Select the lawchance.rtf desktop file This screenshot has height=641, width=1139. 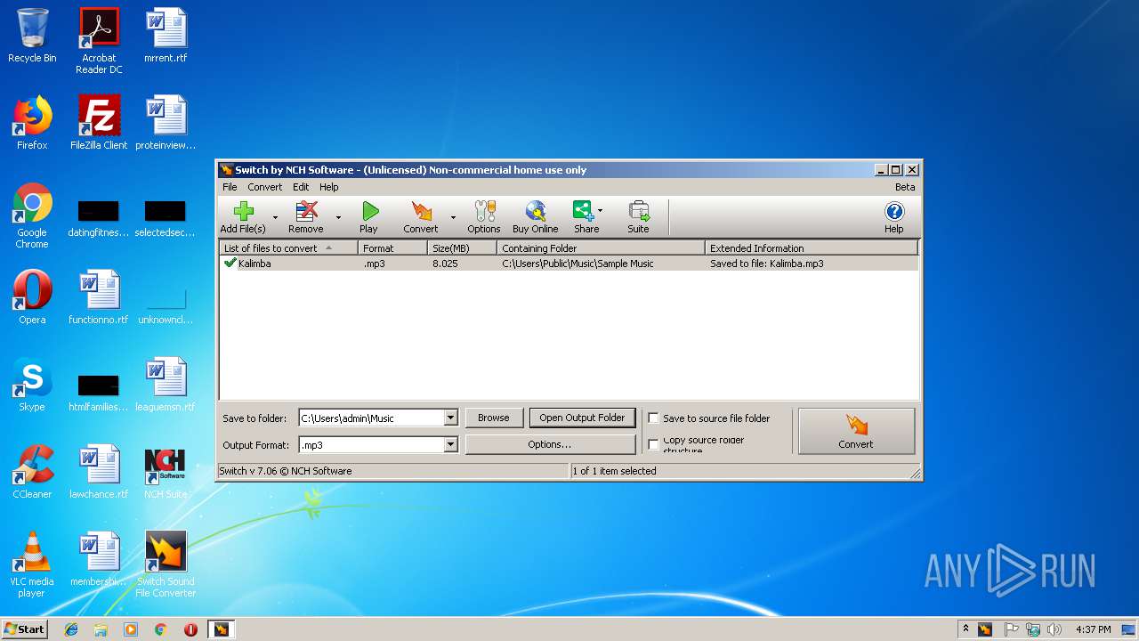[x=99, y=472]
